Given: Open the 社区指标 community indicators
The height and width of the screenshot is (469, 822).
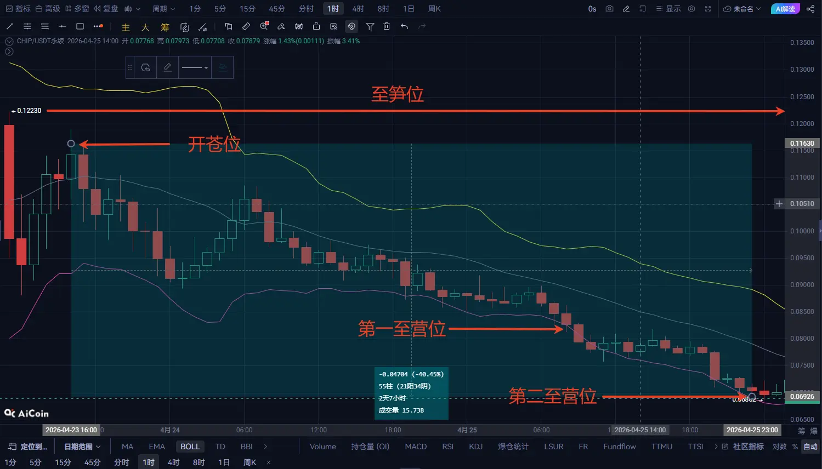Looking at the screenshot, I should pos(743,447).
